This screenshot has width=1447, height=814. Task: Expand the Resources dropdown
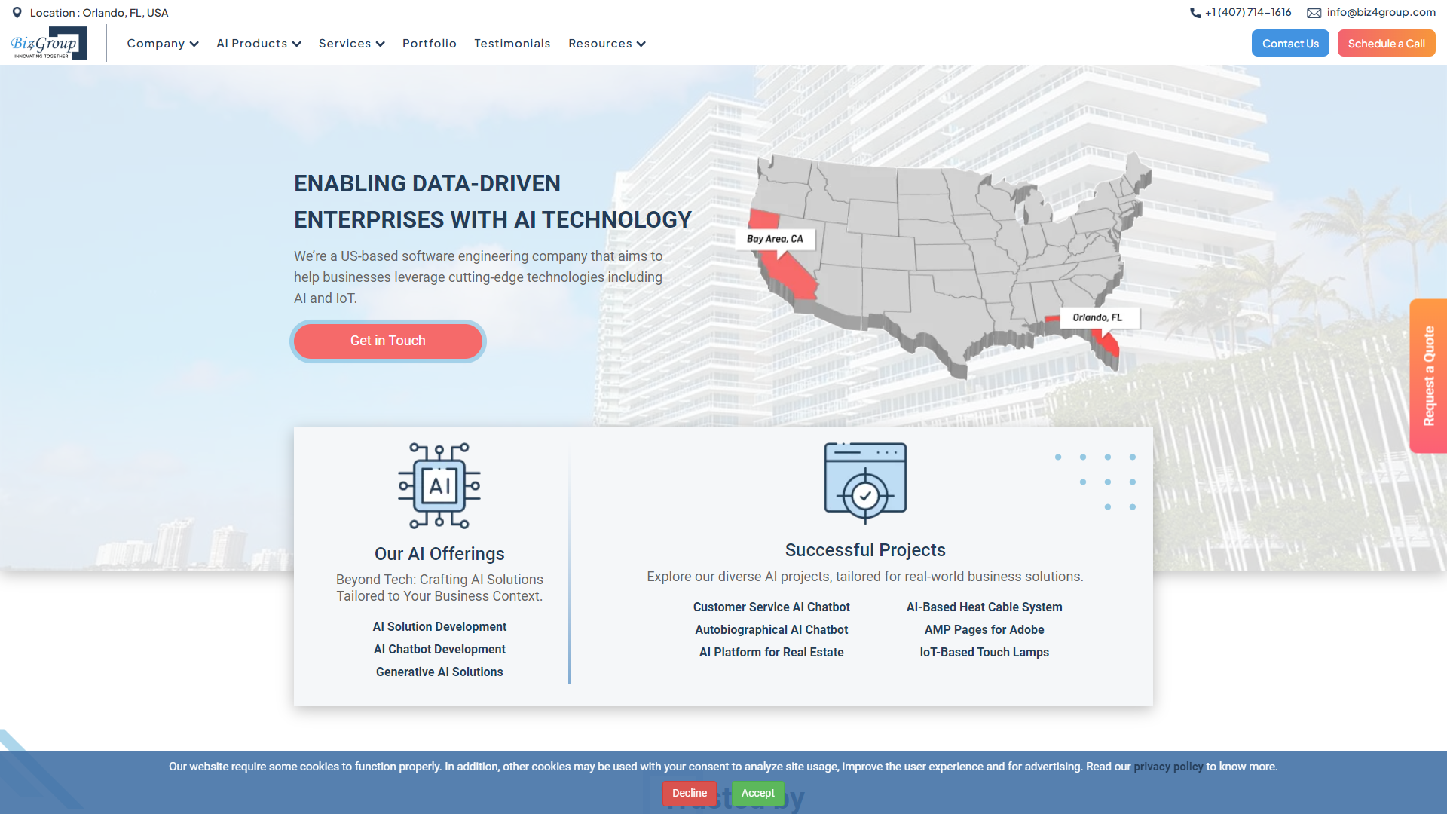(607, 44)
